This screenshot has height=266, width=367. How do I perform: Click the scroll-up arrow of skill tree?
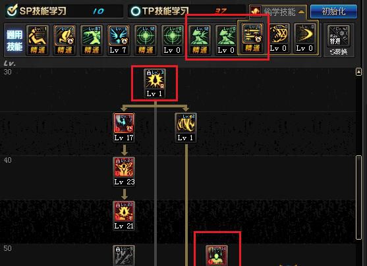358,72
